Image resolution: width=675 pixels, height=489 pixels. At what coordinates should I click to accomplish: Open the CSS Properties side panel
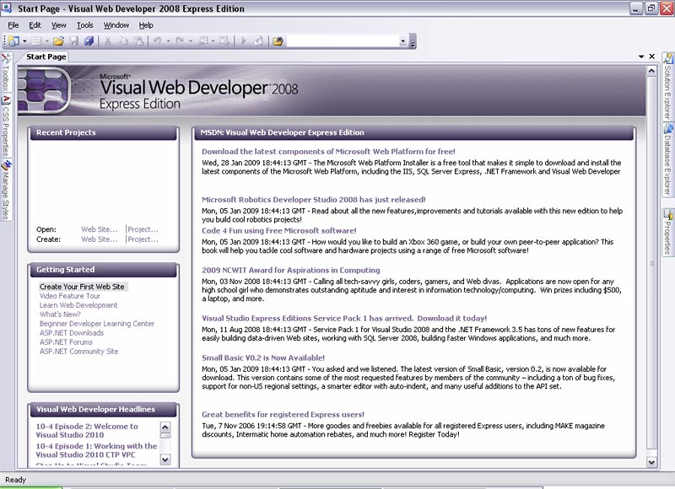click(x=6, y=126)
